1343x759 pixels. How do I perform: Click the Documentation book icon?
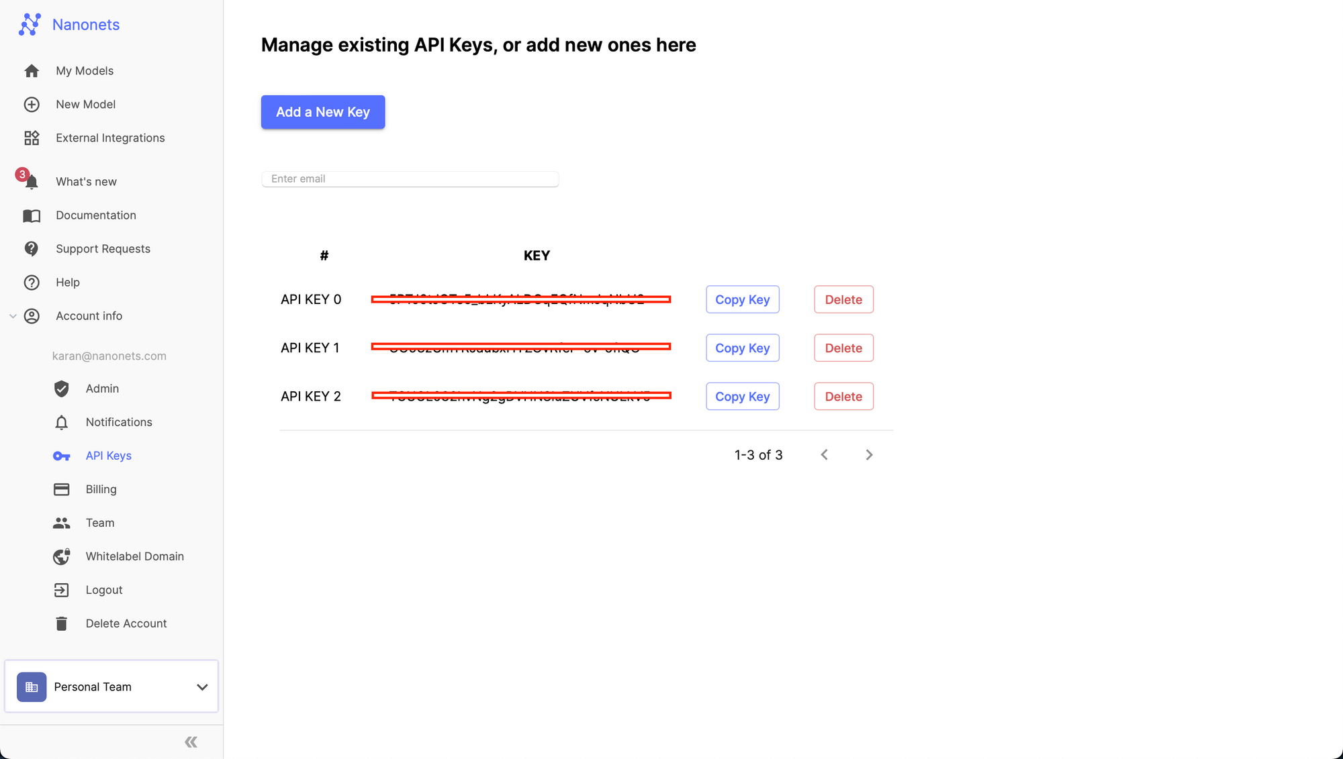tap(32, 215)
